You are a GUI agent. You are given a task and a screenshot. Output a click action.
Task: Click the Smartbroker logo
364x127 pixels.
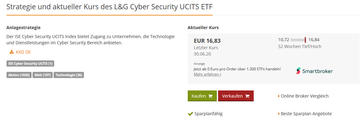click(314, 71)
